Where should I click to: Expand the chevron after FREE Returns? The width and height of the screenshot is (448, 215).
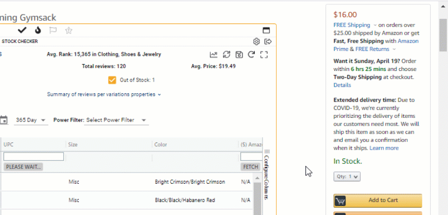(x=394, y=49)
